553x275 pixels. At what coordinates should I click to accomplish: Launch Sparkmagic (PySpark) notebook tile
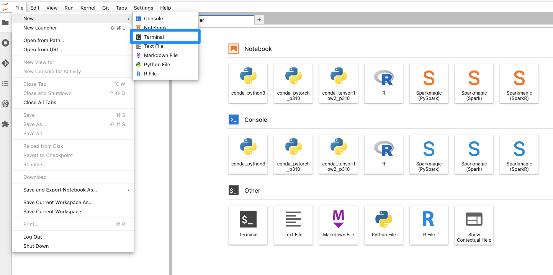pyautogui.click(x=429, y=83)
